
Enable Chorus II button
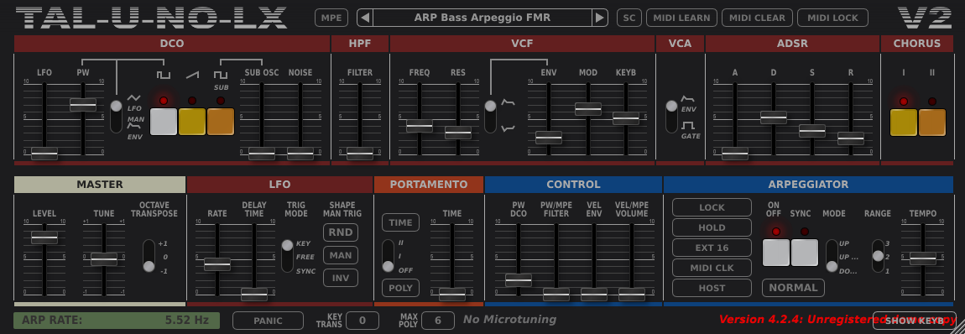932,122
